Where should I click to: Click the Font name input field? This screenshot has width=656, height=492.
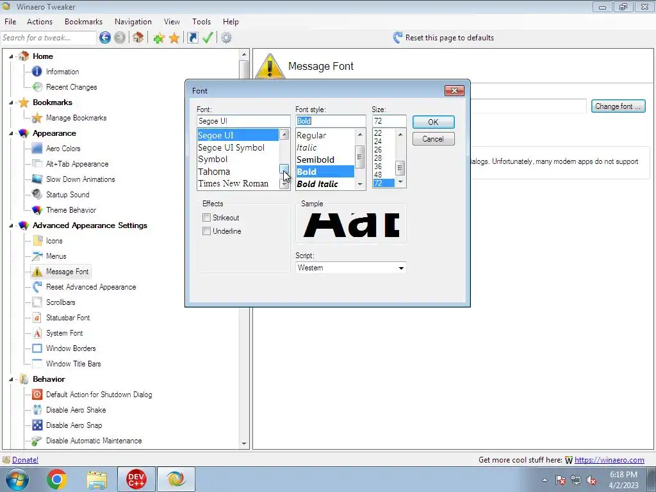coord(243,121)
